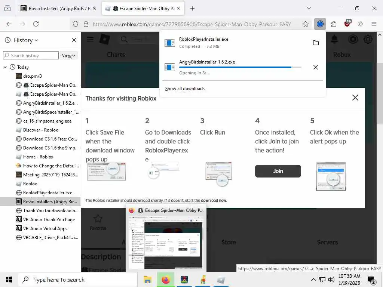Open Home - Roblox history entry
The width and height of the screenshot is (383, 287).
(38, 157)
